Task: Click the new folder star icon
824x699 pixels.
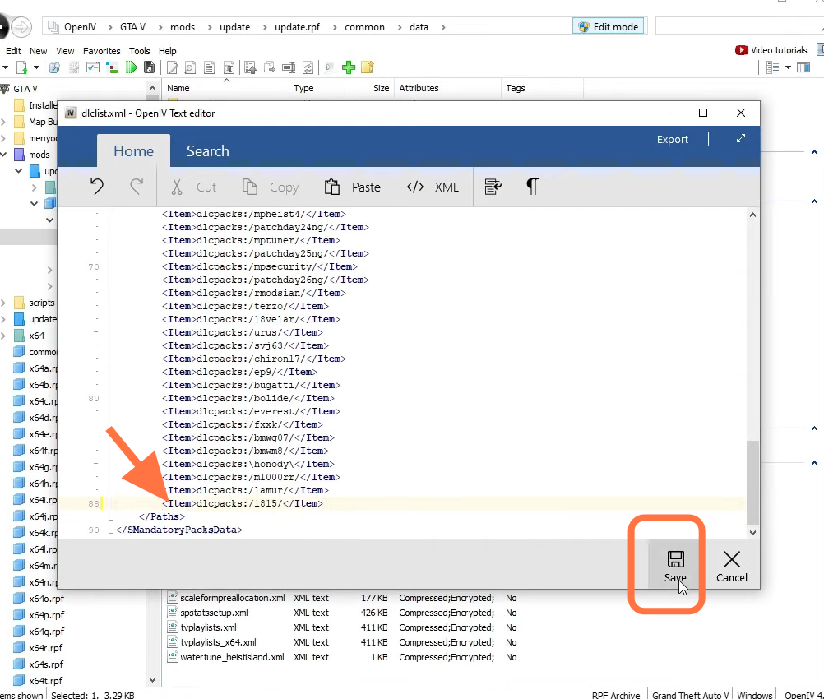Action: pos(368,67)
